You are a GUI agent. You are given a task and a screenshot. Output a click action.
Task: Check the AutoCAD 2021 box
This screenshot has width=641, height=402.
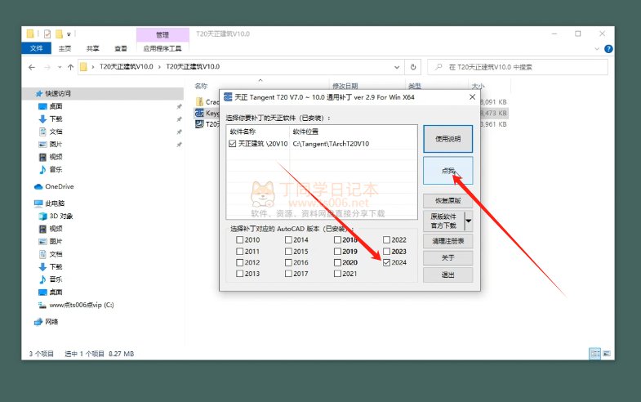click(x=337, y=274)
